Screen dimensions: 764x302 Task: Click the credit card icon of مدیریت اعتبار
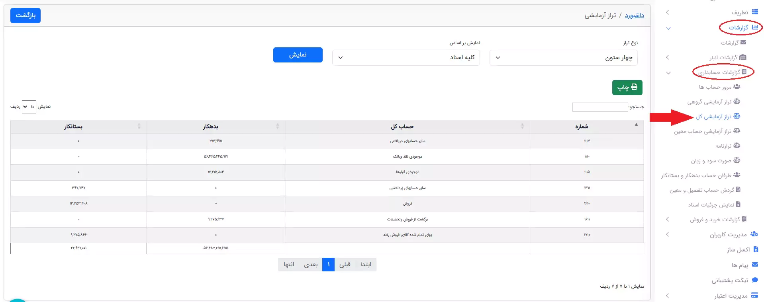coord(754,295)
